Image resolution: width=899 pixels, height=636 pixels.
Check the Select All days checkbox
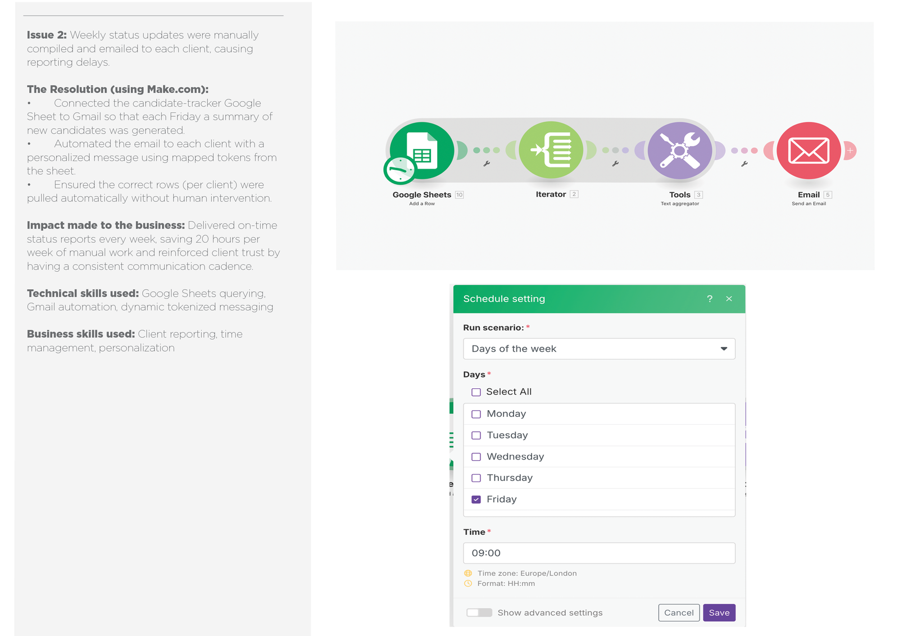[476, 392]
